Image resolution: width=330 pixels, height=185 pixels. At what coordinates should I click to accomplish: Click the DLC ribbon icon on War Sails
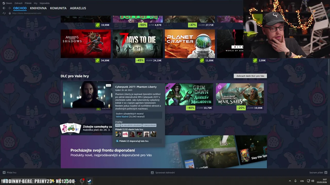tap(219, 87)
